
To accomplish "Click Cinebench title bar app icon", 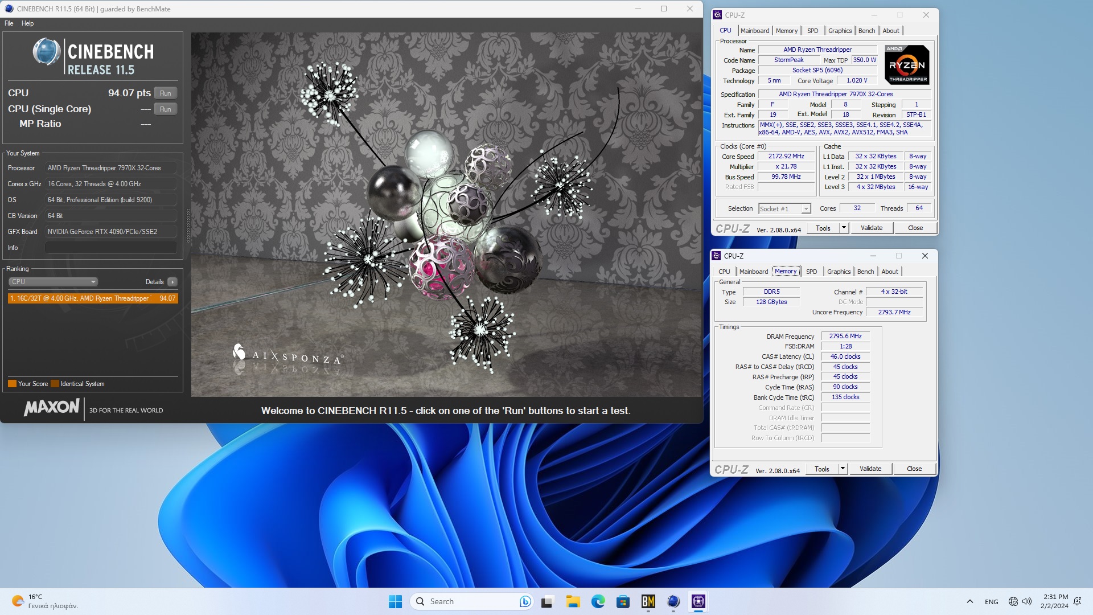I will tap(9, 9).
